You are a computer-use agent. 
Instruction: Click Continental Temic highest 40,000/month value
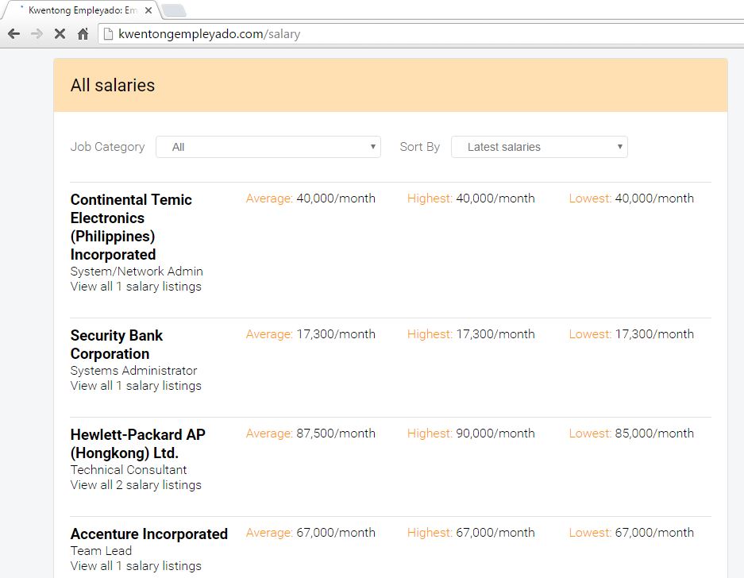[x=495, y=198]
